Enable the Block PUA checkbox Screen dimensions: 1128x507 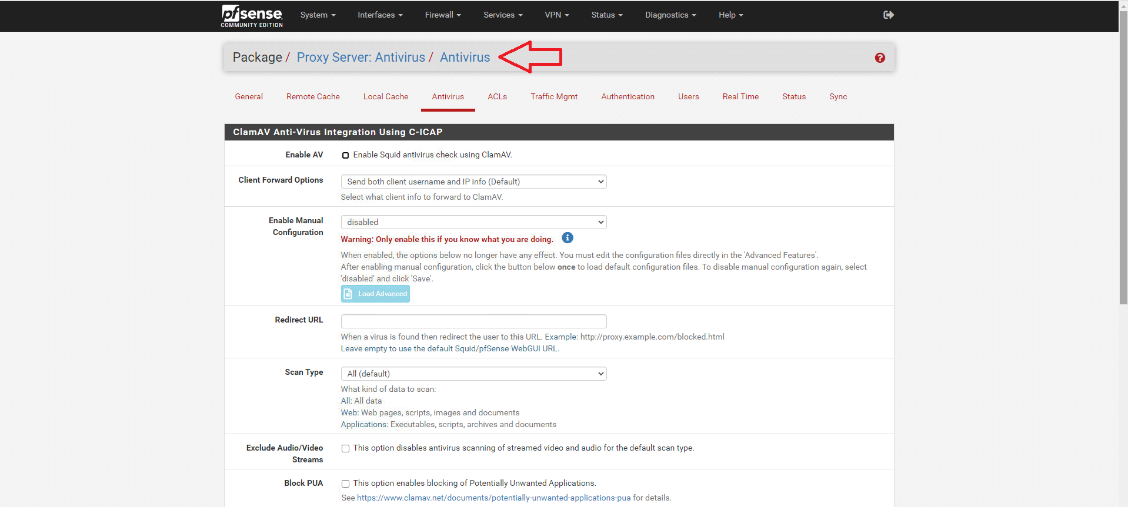pos(346,484)
